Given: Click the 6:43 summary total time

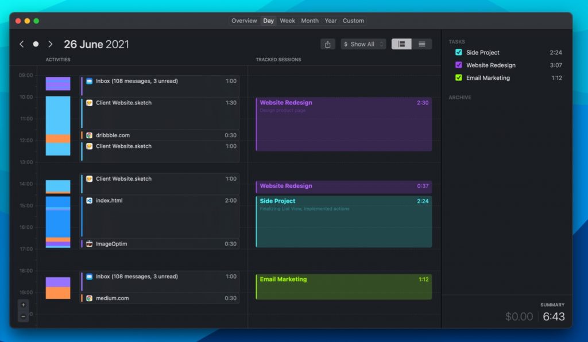Looking at the screenshot, I should (554, 317).
